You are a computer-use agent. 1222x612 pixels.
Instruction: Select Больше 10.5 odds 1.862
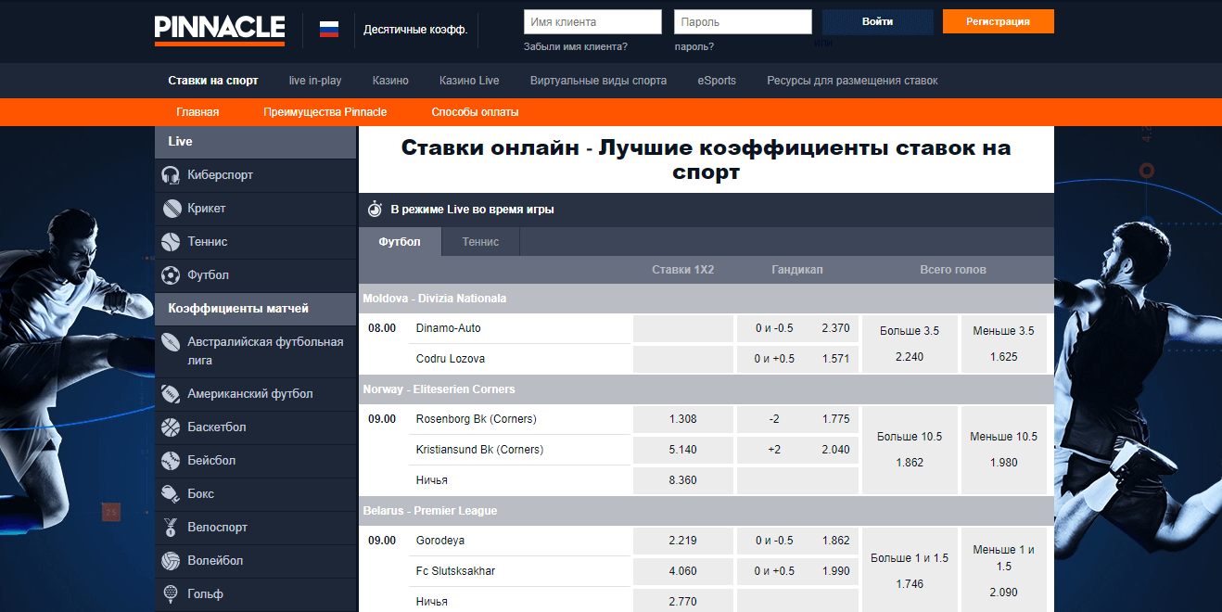909,450
